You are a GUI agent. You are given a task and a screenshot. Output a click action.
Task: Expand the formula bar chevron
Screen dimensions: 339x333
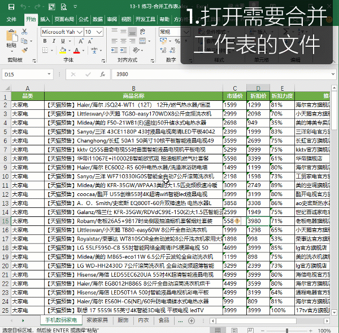tap(333, 74)
